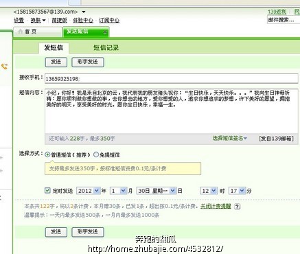This screenshot has width=300, height=254.
Task: Open the minute dropdown showing 17
Action: pyautogui.click(x=237, y=191)
